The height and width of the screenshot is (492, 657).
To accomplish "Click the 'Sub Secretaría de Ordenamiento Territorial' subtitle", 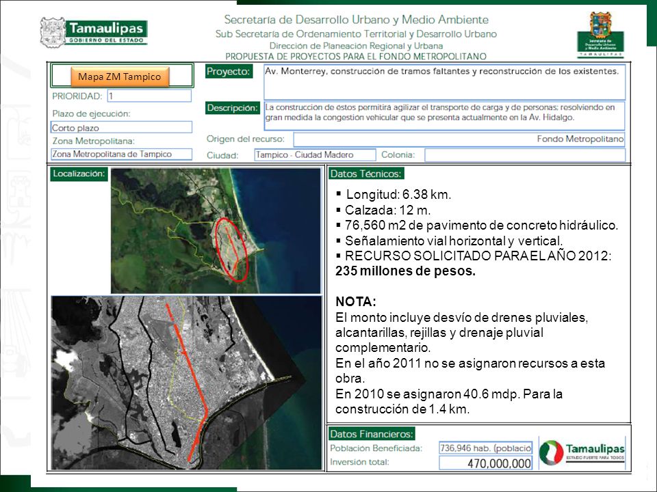I will coord(356,34).
